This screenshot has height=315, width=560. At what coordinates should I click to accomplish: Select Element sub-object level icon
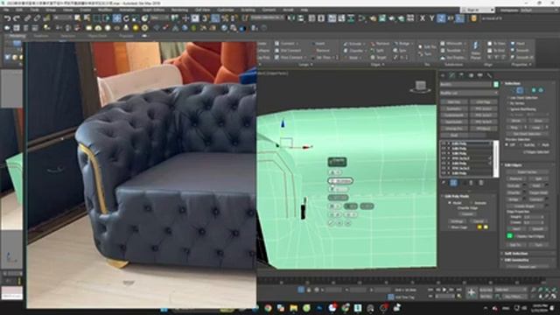541,90
